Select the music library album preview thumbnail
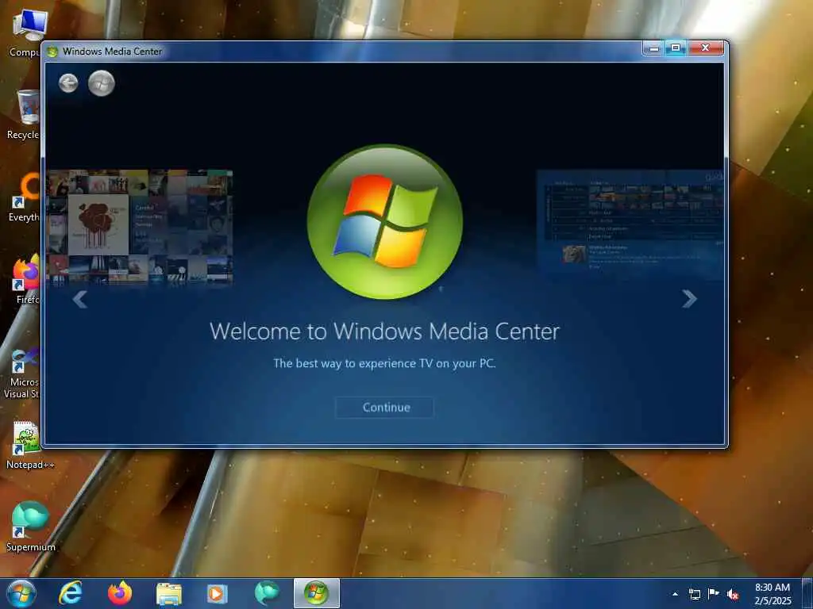 pyautogui.click(x=139, y=227)
